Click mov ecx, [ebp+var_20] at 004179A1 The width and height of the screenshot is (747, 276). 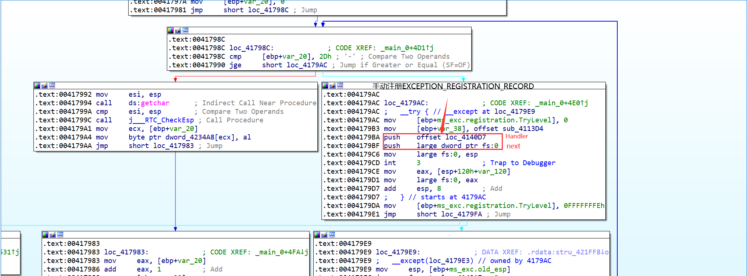click(x=116, y=129)
